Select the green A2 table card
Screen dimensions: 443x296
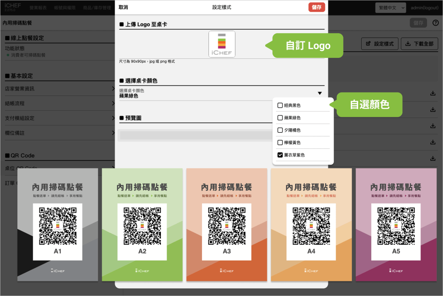coord(142,224)
